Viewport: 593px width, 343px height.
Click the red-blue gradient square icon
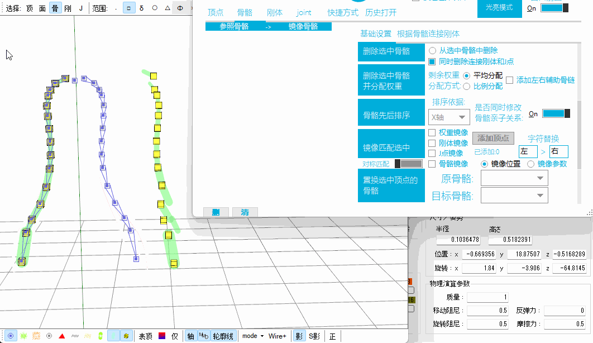(x=161, y=336)
